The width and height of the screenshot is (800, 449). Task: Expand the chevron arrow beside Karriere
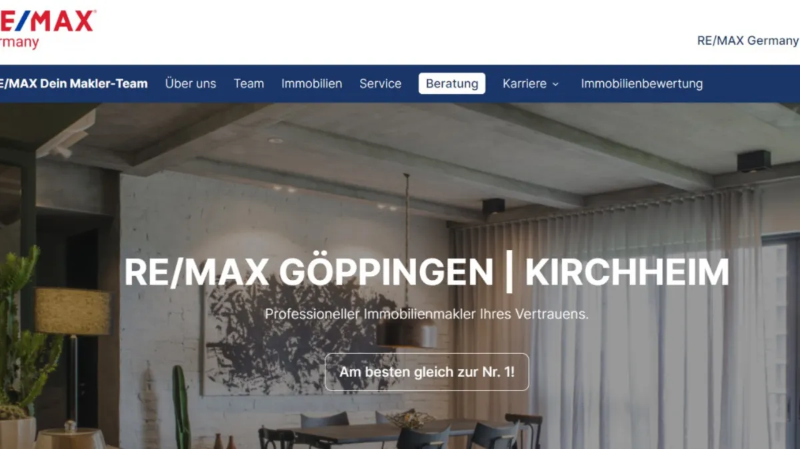point(555,85)
